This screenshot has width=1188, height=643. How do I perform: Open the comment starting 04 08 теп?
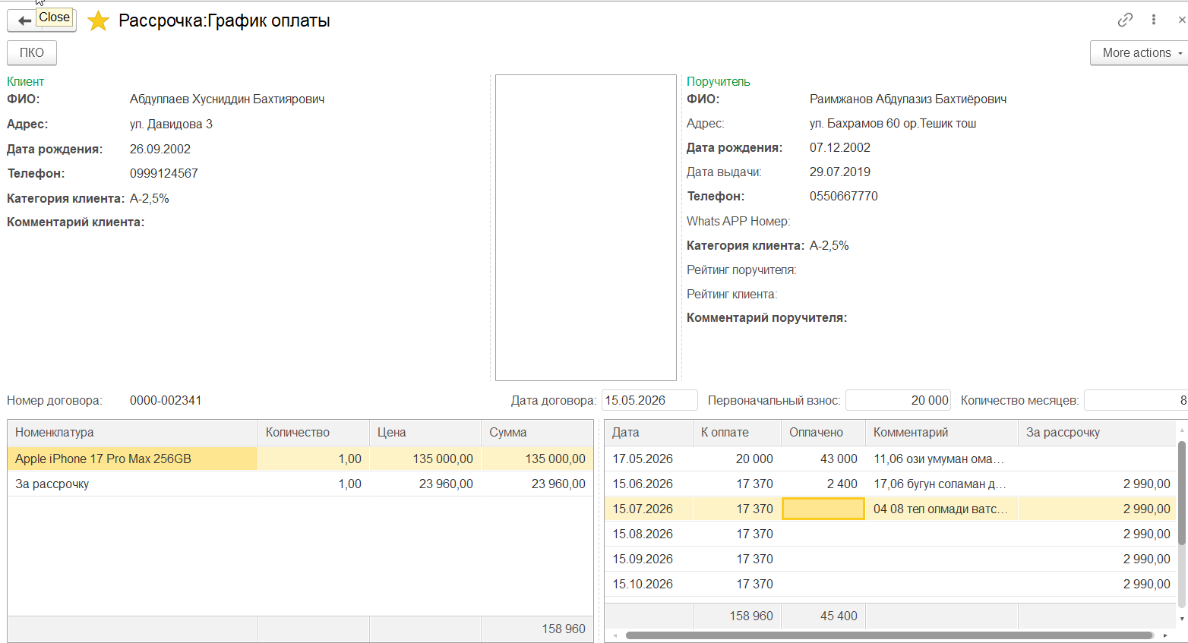(x=941, y=509)
